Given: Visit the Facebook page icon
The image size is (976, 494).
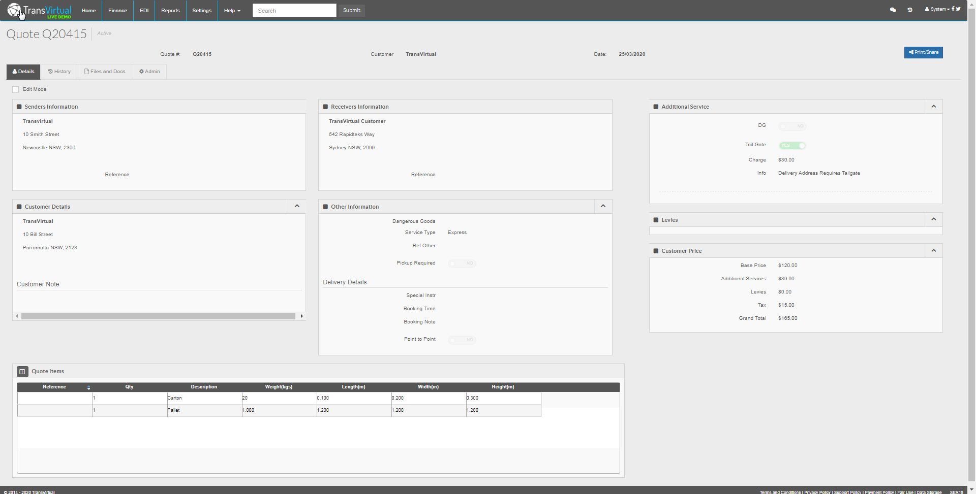Looking at the screenshot, I should [953, 9].
